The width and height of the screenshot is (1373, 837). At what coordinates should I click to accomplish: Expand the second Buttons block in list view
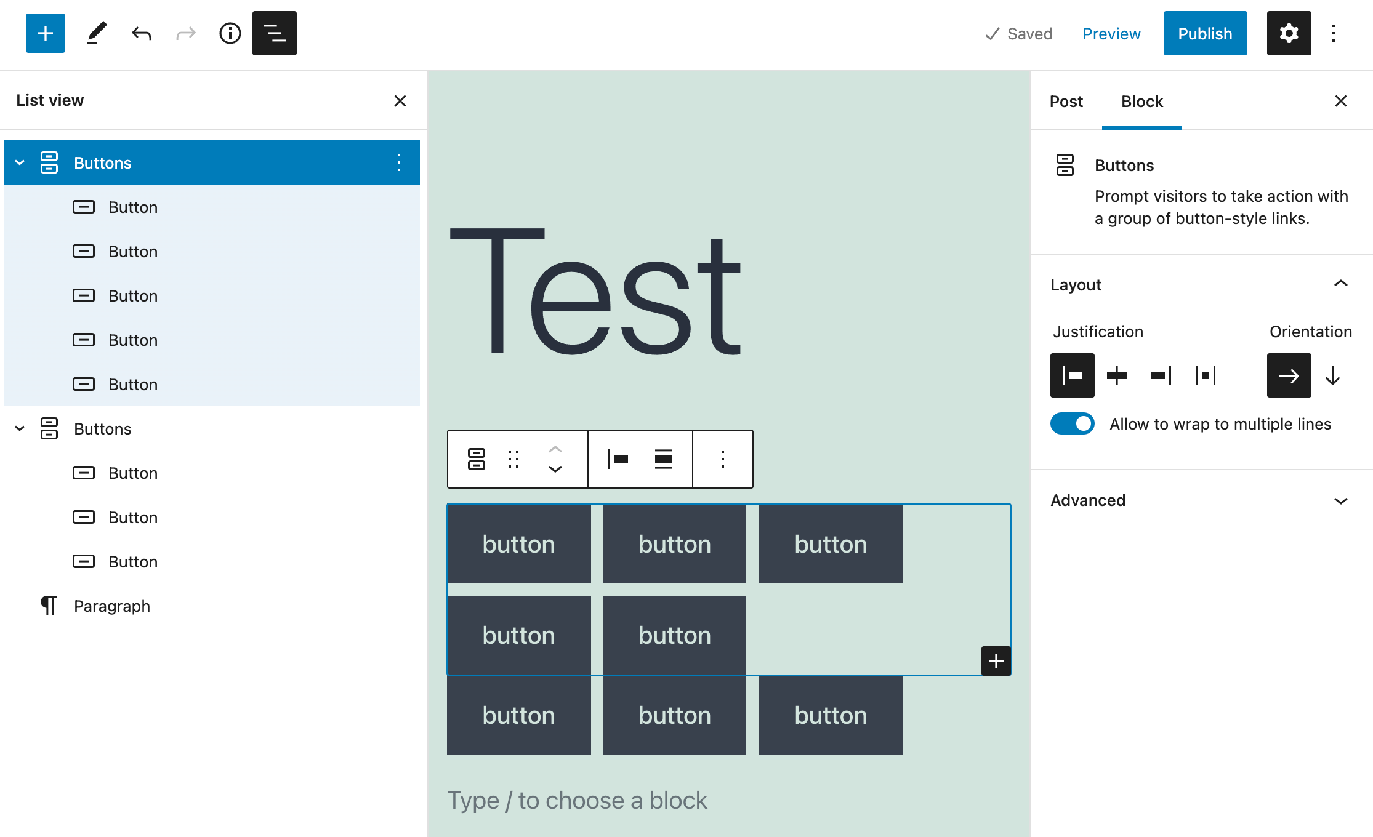[x=20, y=428]
